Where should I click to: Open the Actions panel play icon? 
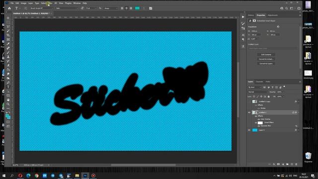click(243, 17)
